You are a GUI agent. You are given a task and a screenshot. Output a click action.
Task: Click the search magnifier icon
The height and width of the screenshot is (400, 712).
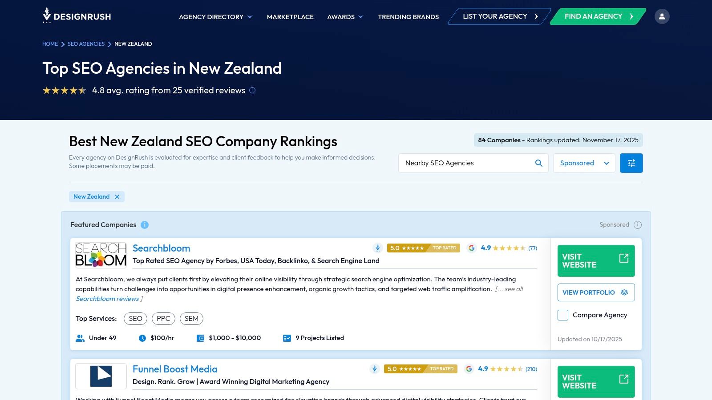tap(538, 163)
